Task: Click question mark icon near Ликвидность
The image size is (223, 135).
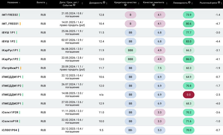Action: [189, 3]
